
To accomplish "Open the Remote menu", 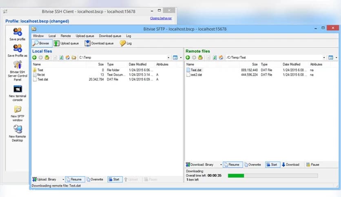I will point(66,36).
